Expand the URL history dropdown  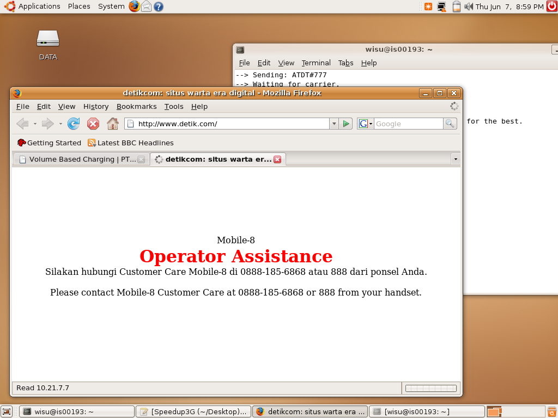point(334,124)
